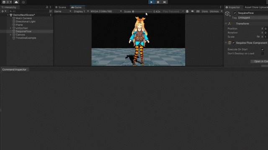This screenshot has height=150, width=268.
Task: Open the cloud services icon
Action: 16,2
